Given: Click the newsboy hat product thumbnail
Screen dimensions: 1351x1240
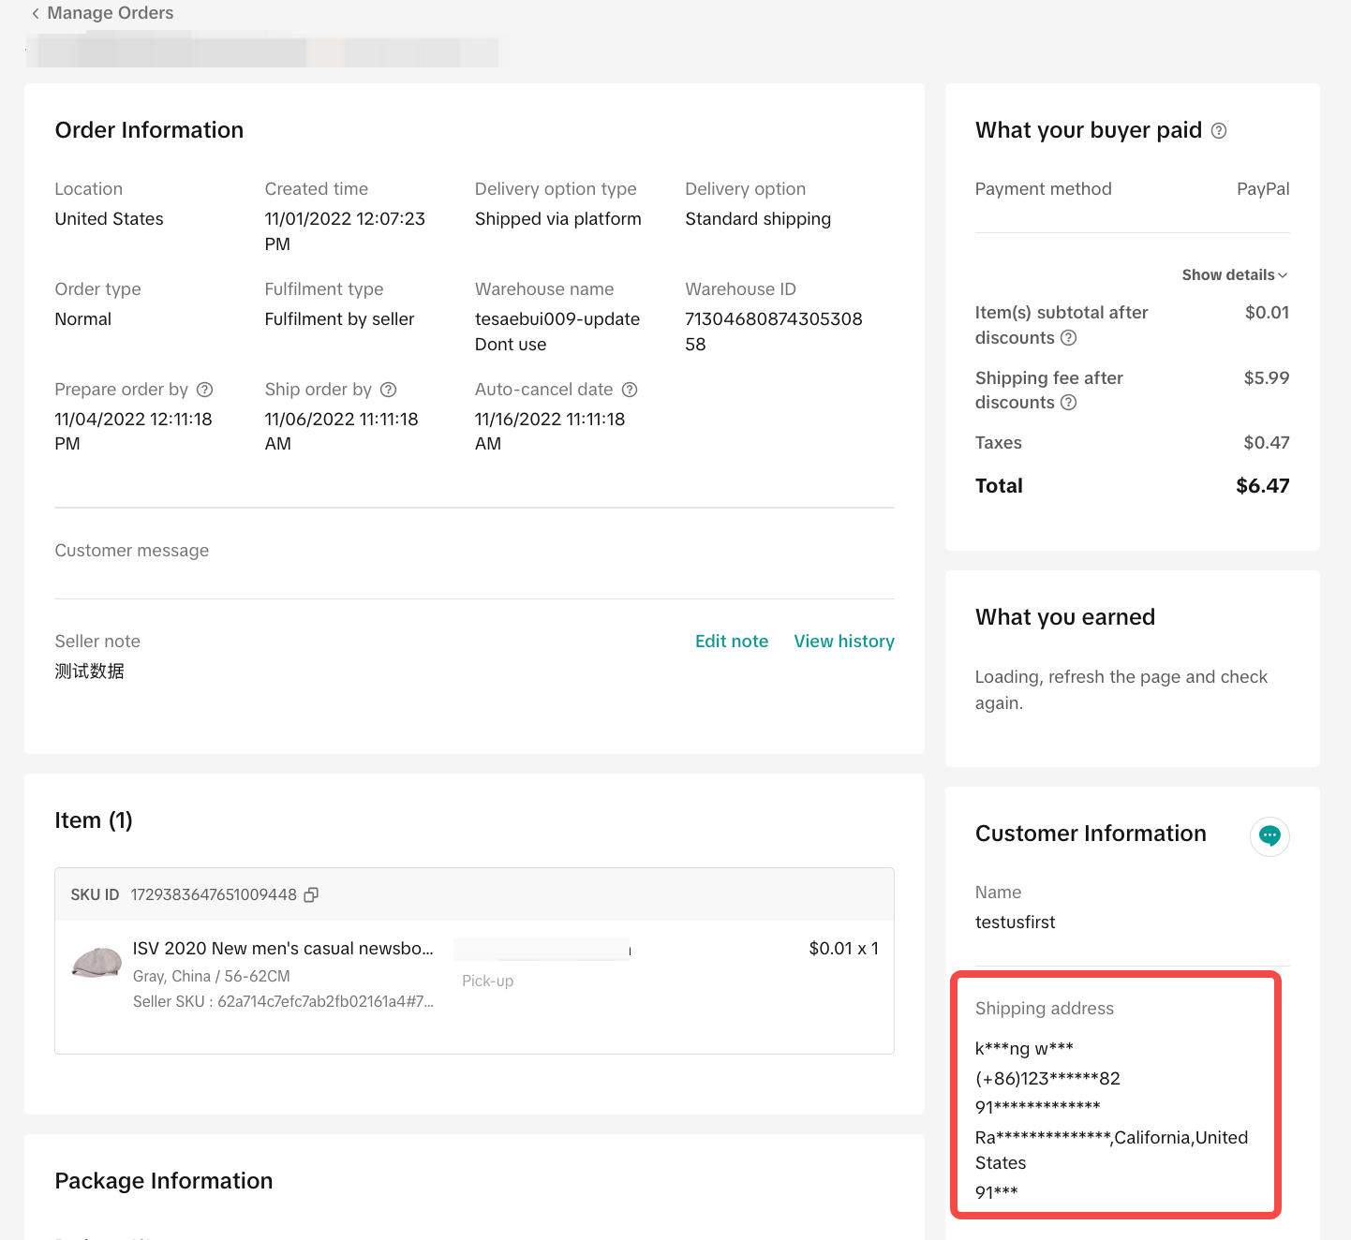Looking at the screenshot, I should 97,962.
